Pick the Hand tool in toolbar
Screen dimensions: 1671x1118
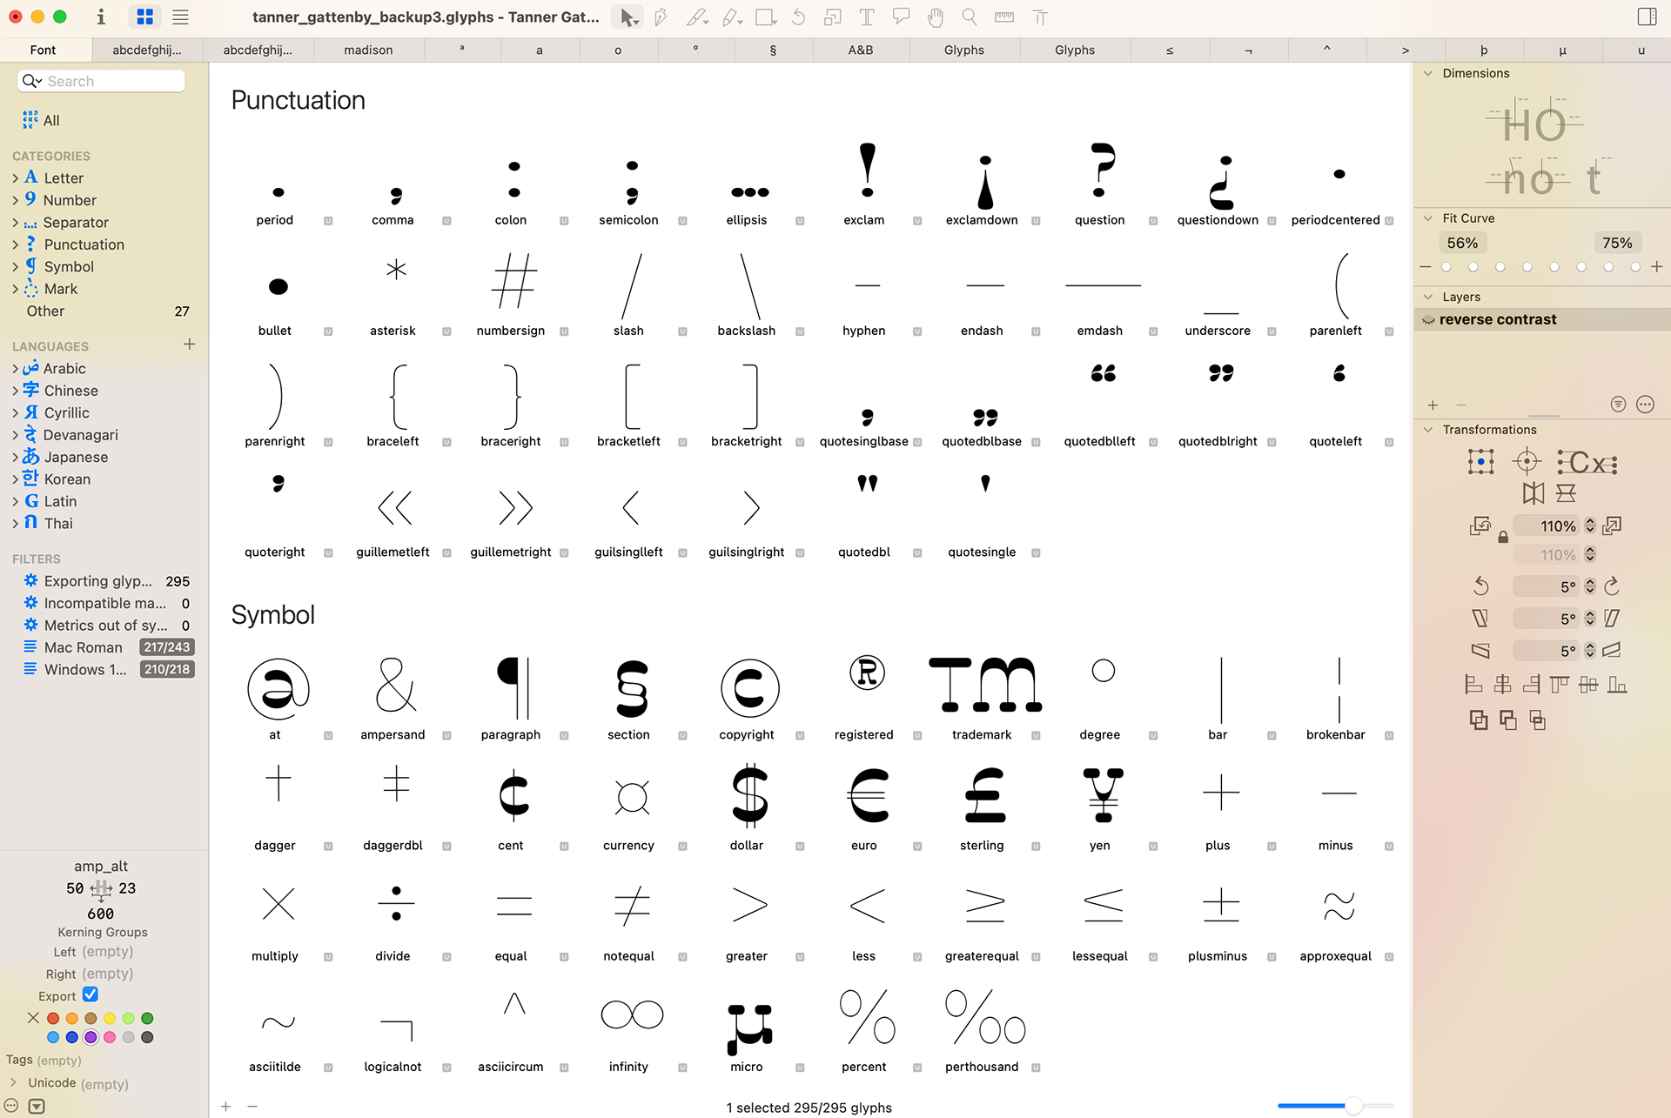935,17
